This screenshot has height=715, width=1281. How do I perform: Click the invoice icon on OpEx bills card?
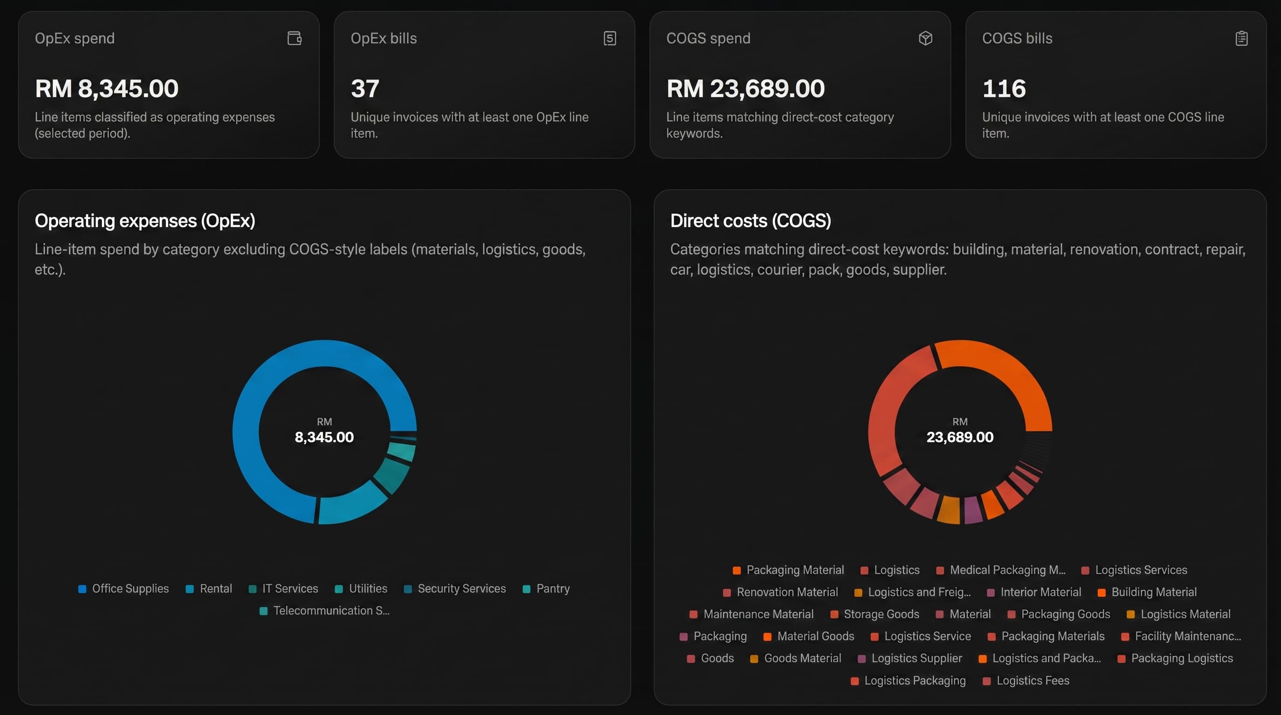click(x=610, y=38)
